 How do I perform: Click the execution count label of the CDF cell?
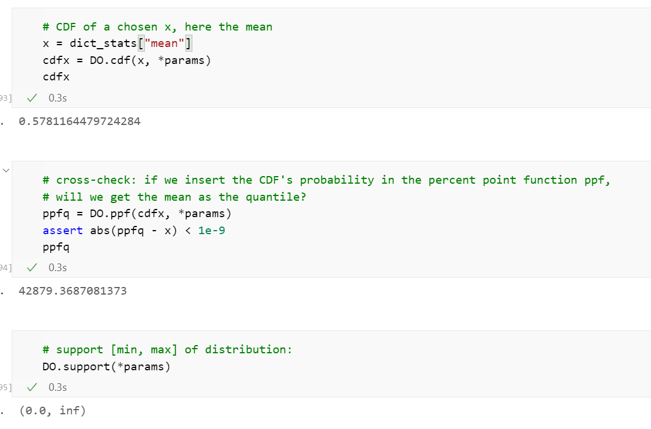5,98
